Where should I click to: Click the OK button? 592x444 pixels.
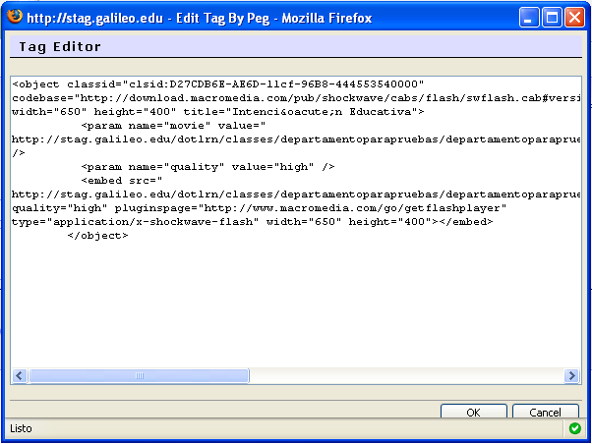pos(473,412)
